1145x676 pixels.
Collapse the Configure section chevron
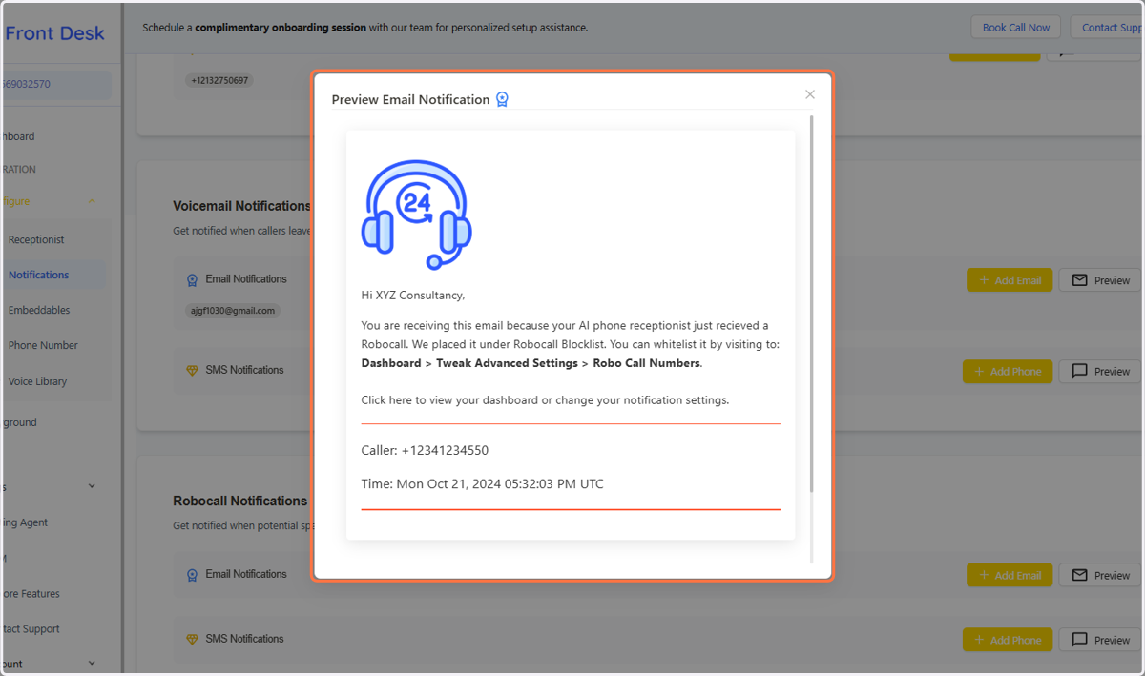(92, 201)
